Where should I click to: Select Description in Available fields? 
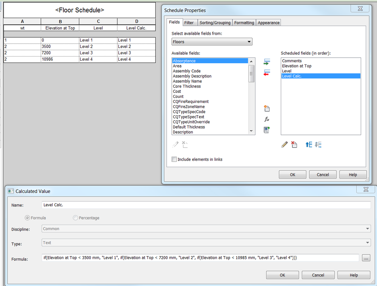point(210,132)
